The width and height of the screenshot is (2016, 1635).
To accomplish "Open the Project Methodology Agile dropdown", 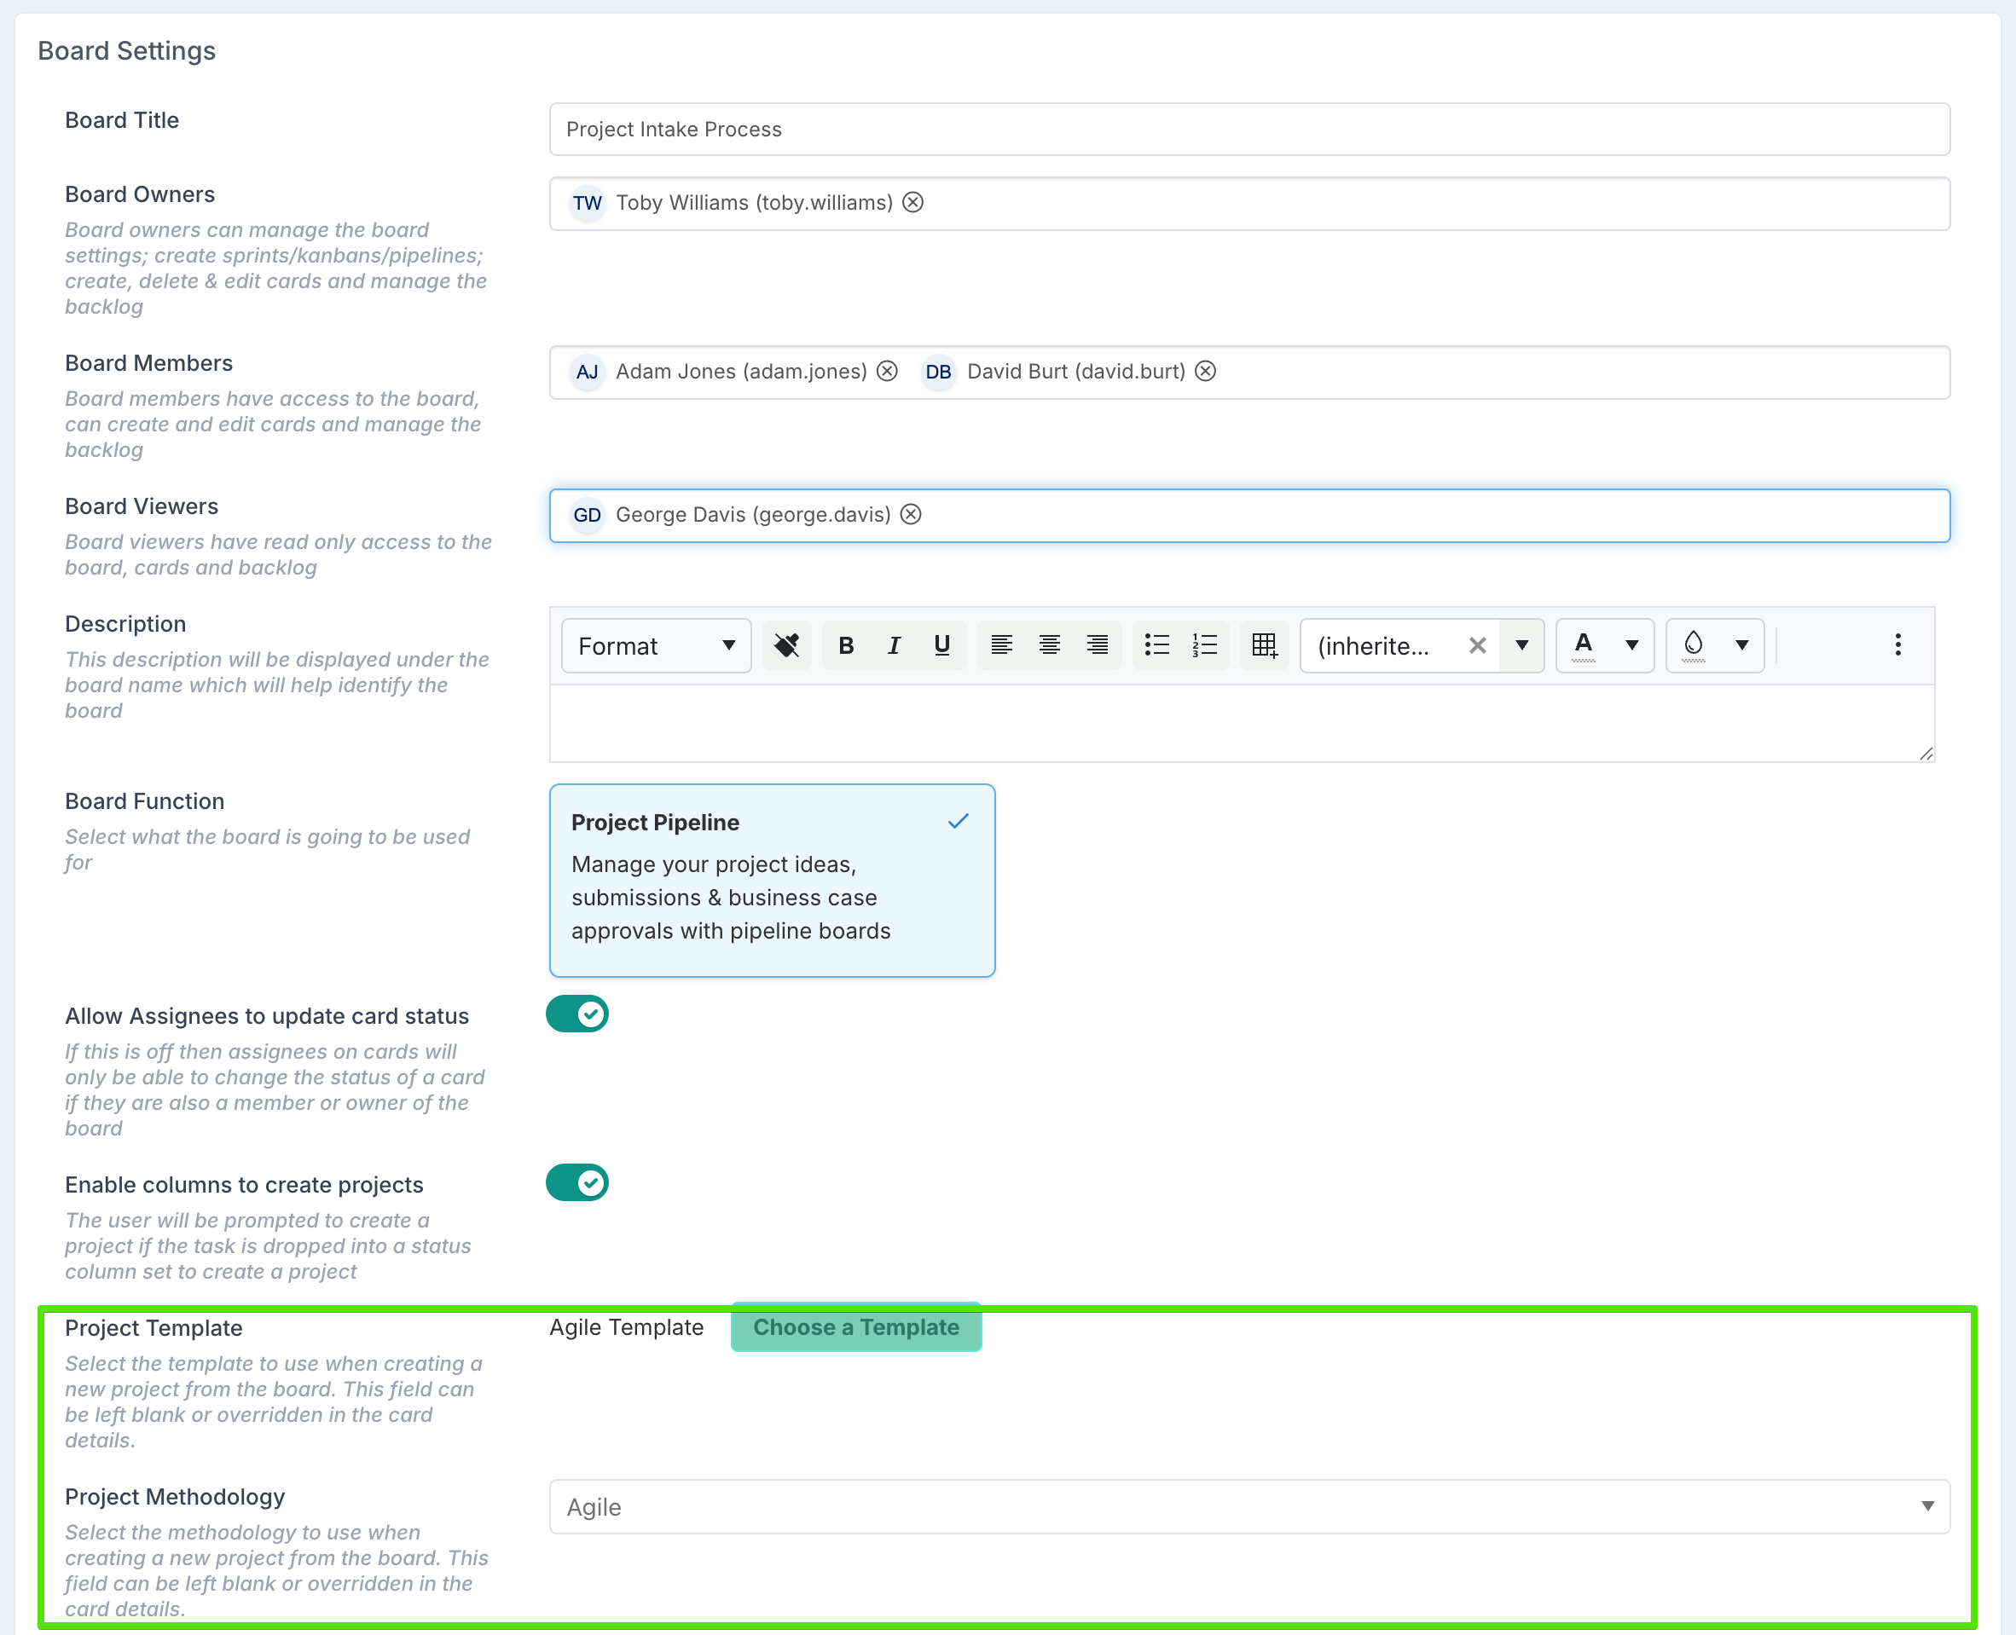I will 1248,1507.
